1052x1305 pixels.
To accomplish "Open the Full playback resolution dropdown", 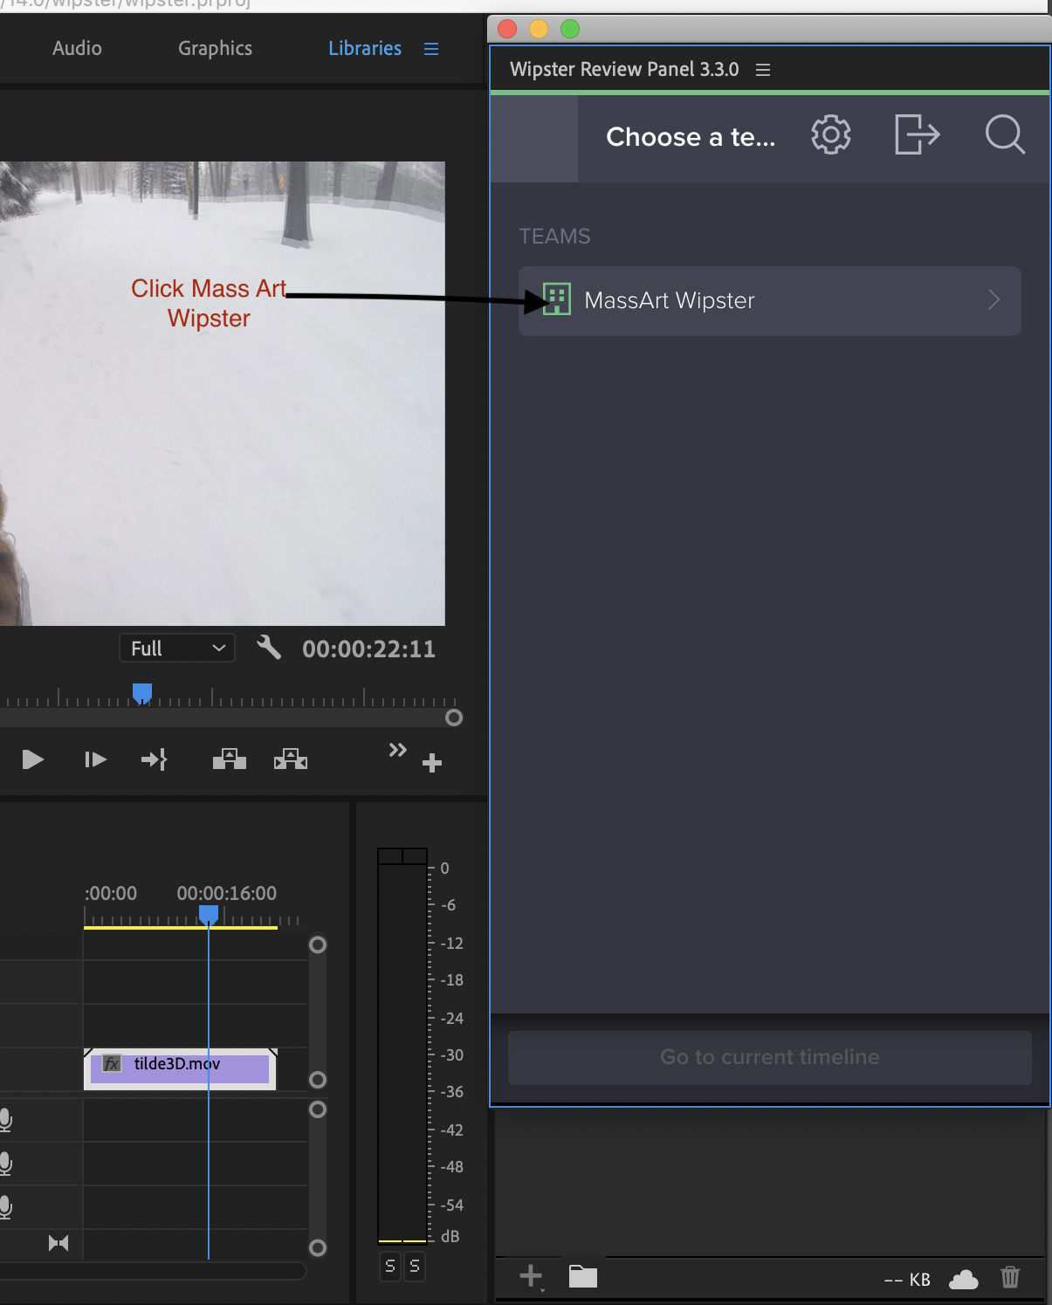I will point(177,648).
